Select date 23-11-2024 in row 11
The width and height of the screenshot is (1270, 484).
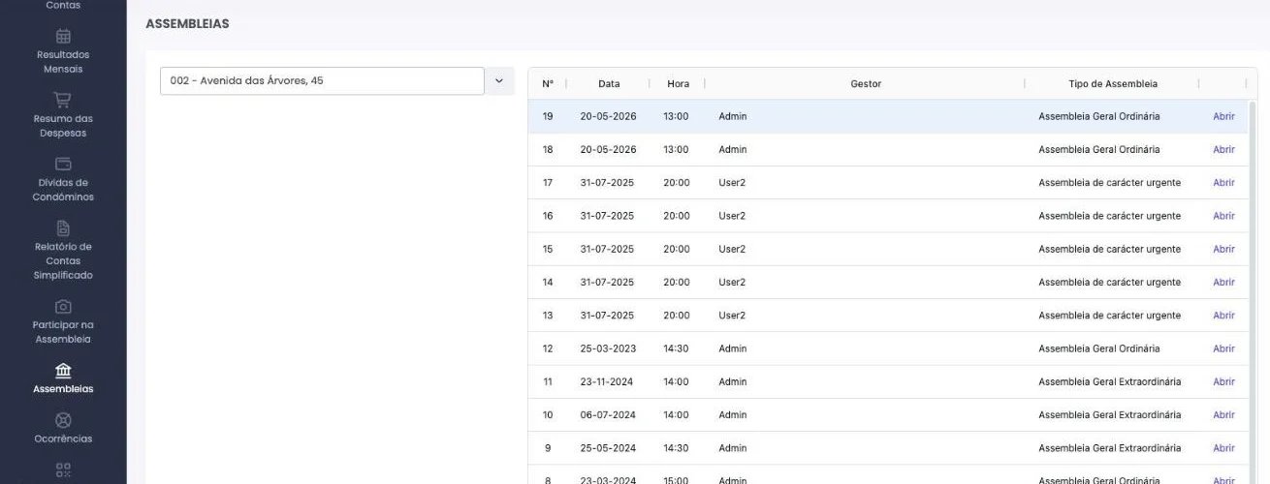(x=607, y=382)
